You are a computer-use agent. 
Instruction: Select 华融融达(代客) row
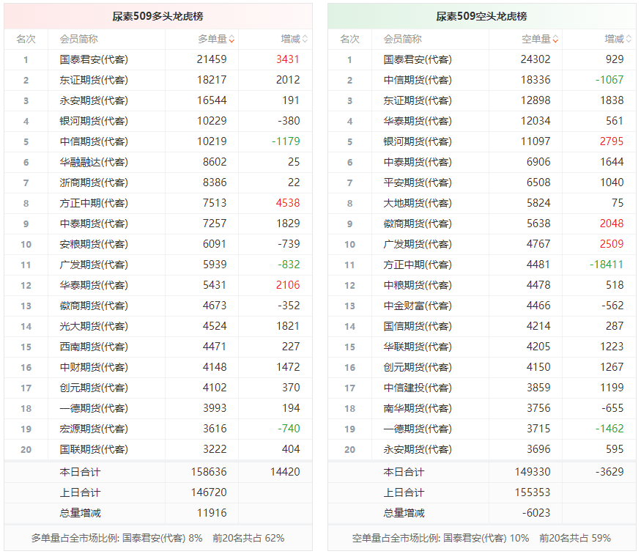pyautogui.click(x=158, y=162)
